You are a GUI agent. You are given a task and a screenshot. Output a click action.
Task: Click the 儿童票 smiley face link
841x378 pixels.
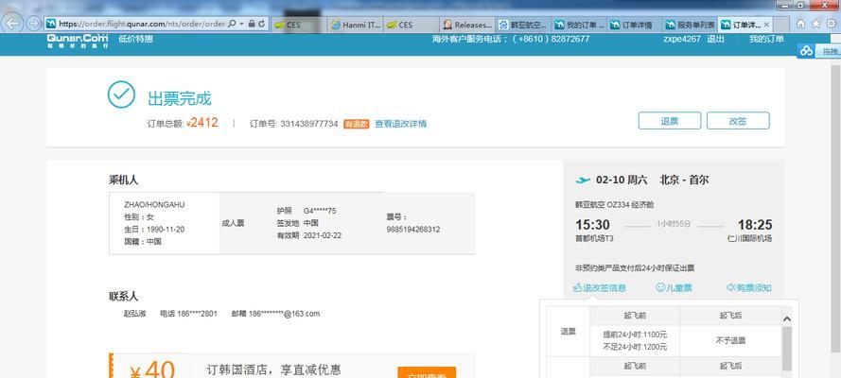pos(674,287)
